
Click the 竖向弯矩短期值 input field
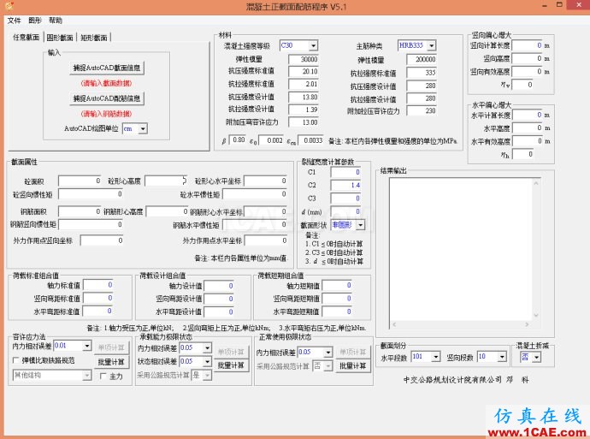(337, 299)
